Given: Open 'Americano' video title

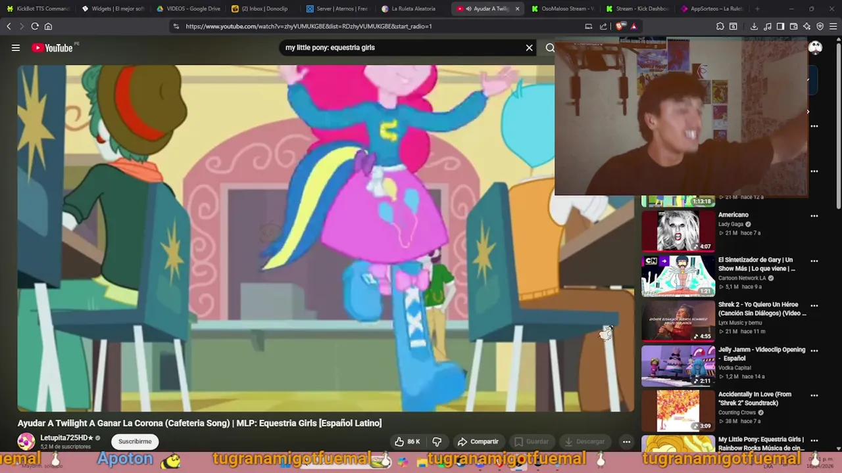Looking at the screenshot, I should (733, 215).
